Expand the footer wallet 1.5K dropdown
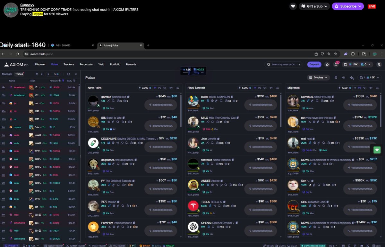385x247 pixels. pos(30,245)
